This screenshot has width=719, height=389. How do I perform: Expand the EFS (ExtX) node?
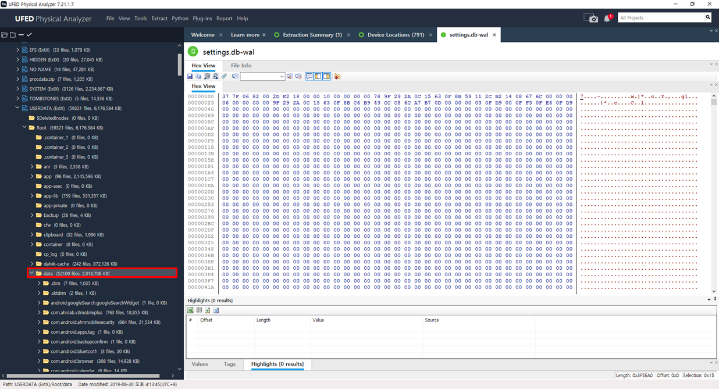(17, 50)
